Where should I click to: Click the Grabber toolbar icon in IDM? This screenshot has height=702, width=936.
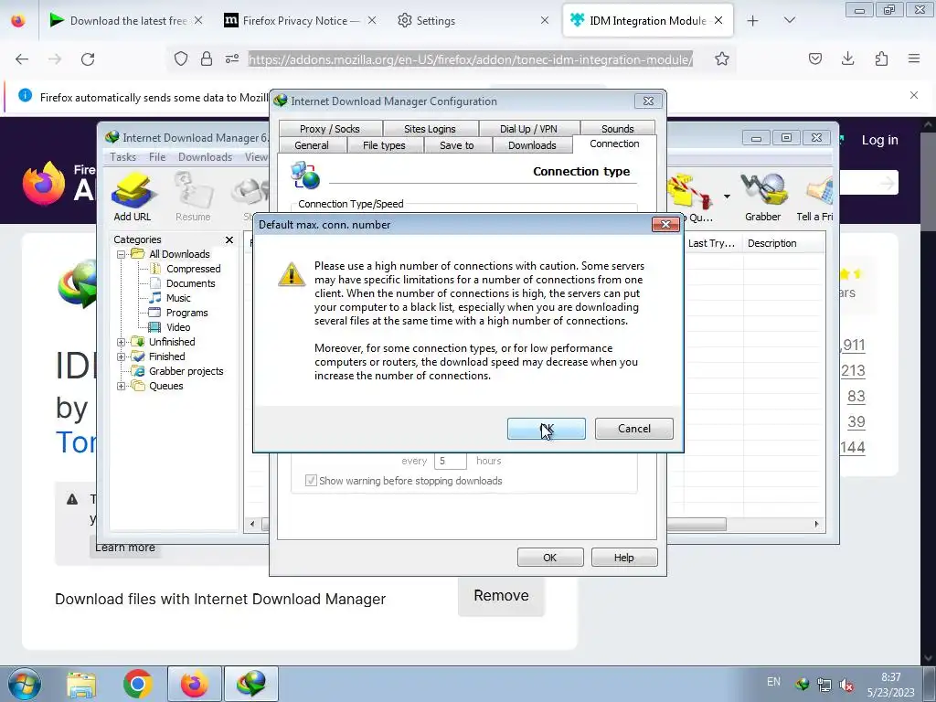(x=762, y=197)
